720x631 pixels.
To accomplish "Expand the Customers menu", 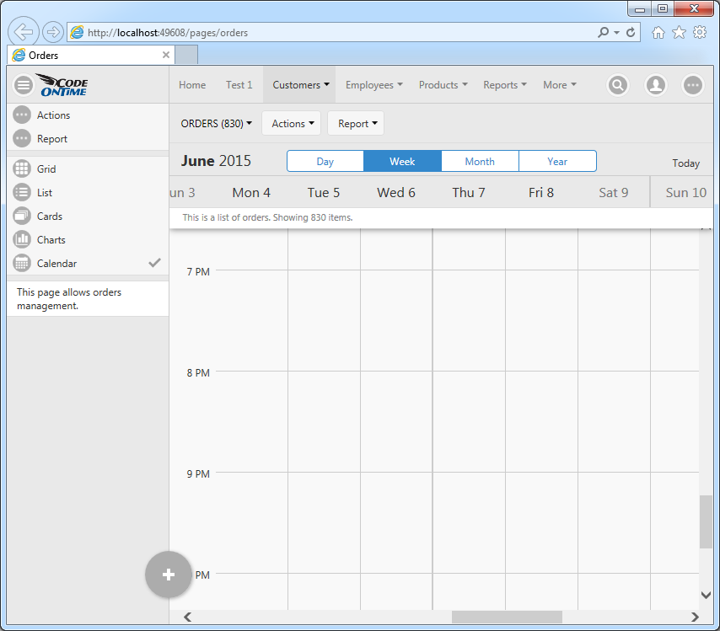I will click(300, 85).
